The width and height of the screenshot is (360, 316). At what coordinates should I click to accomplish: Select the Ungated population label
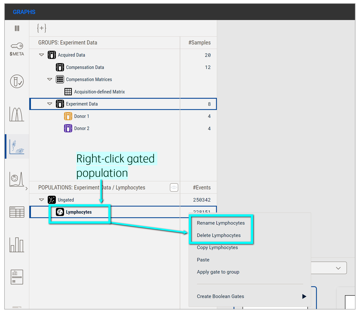tap(66, 200)
